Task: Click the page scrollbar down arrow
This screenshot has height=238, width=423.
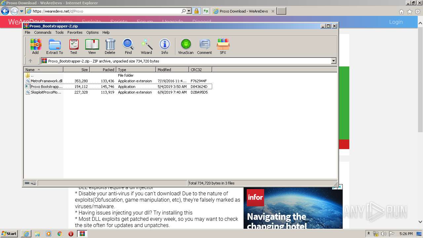Action: point(420,222)
